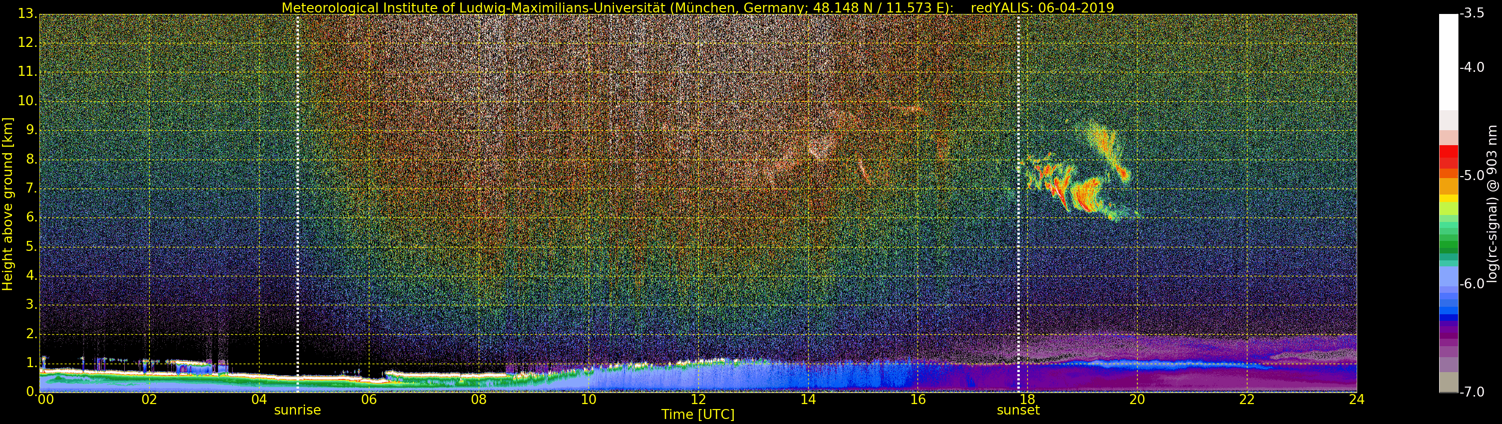Click the 'Height above ground [km]' axis label
The image size is (1502, 424).
[x=7, y=204]
